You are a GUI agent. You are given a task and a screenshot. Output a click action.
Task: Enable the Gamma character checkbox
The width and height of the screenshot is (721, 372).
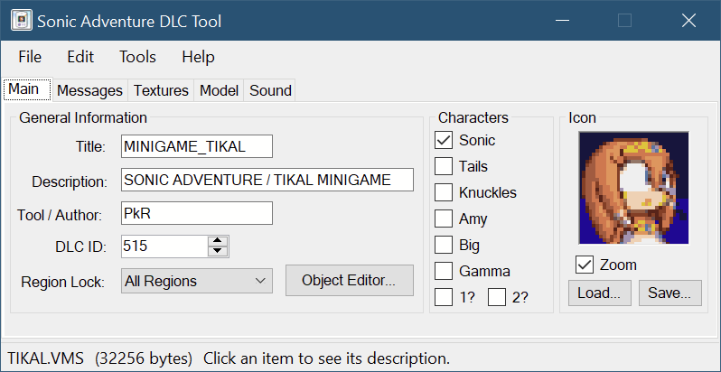click(x=444, y=271)
